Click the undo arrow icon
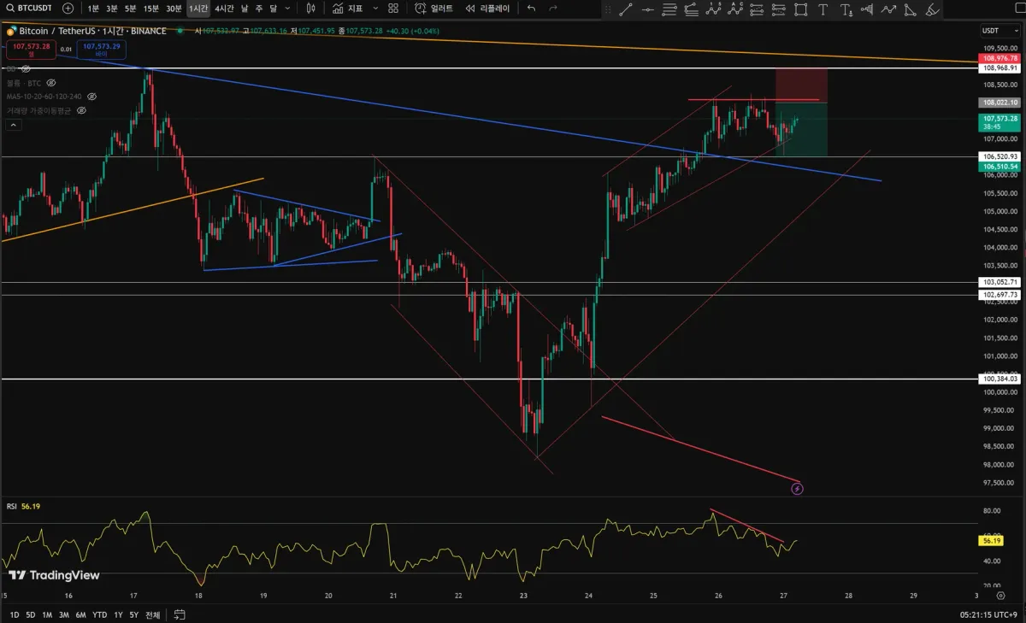The height and width of the screenshot is (623, 1026). 532,9
